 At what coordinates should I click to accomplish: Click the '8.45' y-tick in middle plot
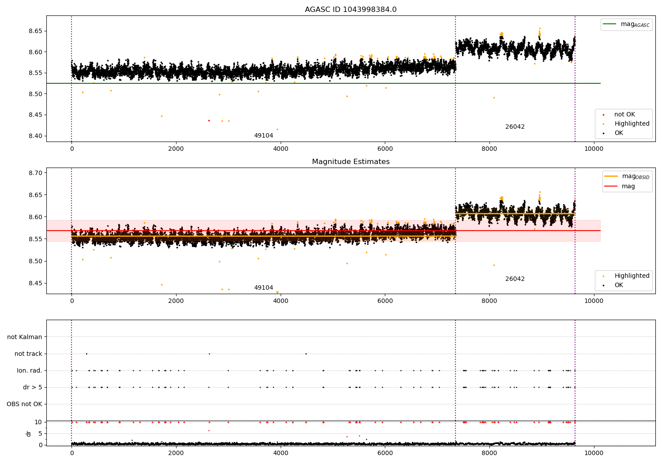point(36,284)
